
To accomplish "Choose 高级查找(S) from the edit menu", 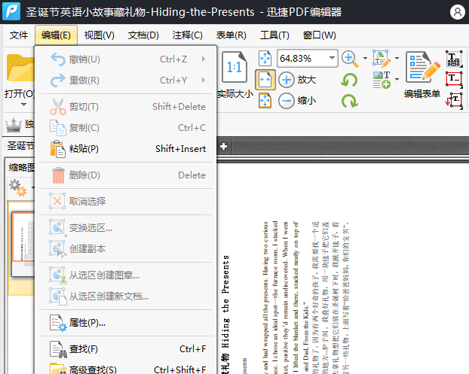I will (x=126, y=368).
